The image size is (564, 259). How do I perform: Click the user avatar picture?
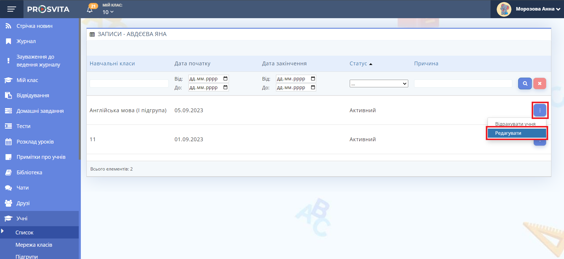(504, 9)
